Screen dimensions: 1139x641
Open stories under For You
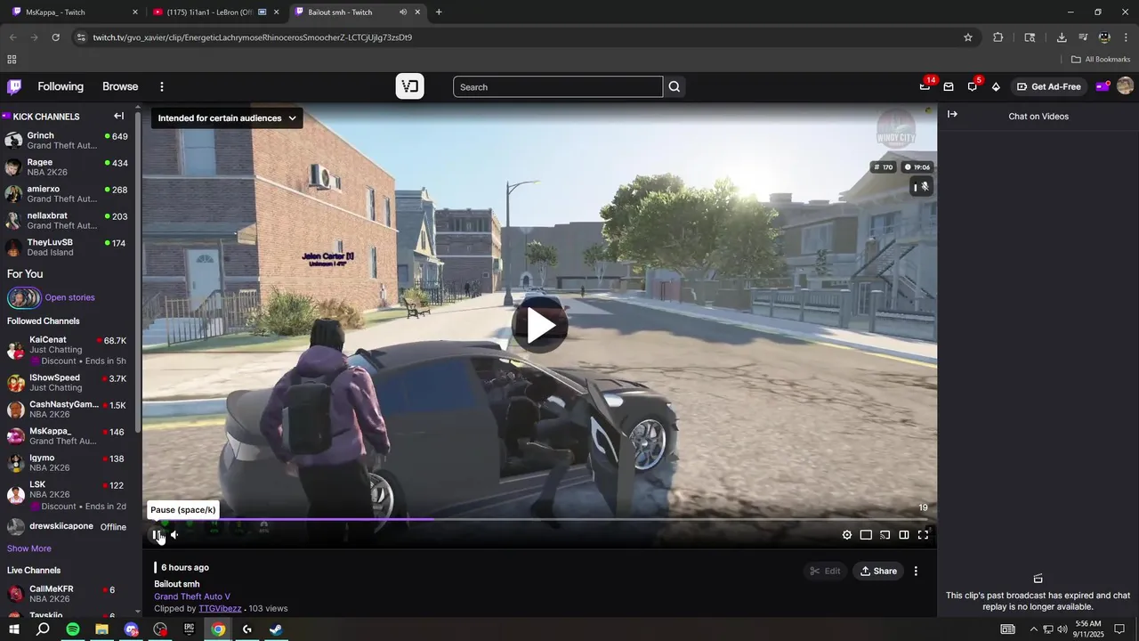(x=69, y=297)
